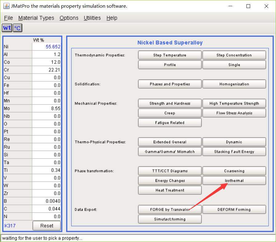Select the Profile calculation button
This screenshot has width=276, height=242.
[170, 65]
